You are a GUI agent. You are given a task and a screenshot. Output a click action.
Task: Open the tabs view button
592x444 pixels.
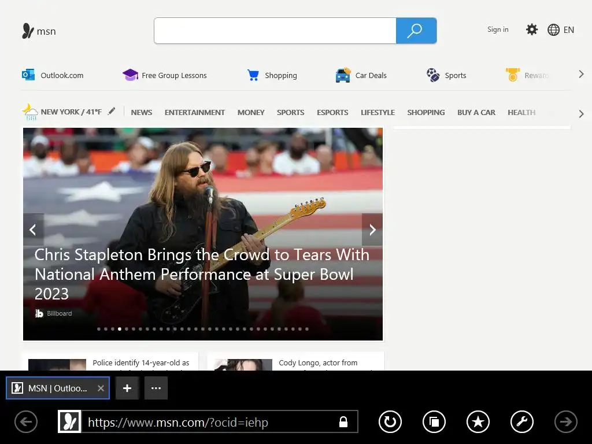434,421
